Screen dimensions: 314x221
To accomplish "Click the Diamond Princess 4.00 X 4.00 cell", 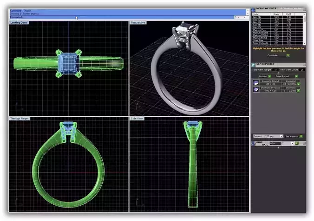I will tap(270, 91).
